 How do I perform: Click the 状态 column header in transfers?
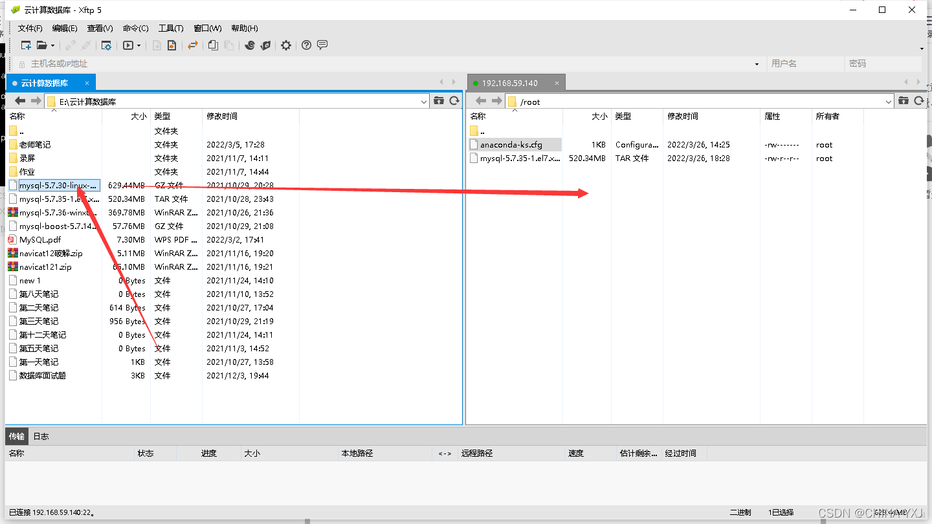coord(155,453)
